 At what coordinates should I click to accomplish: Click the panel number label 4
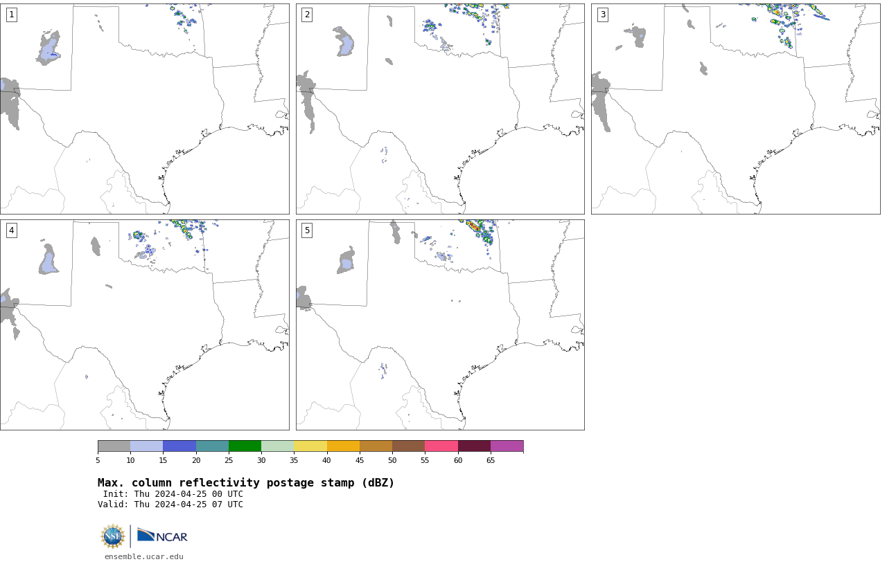point(11,230)
